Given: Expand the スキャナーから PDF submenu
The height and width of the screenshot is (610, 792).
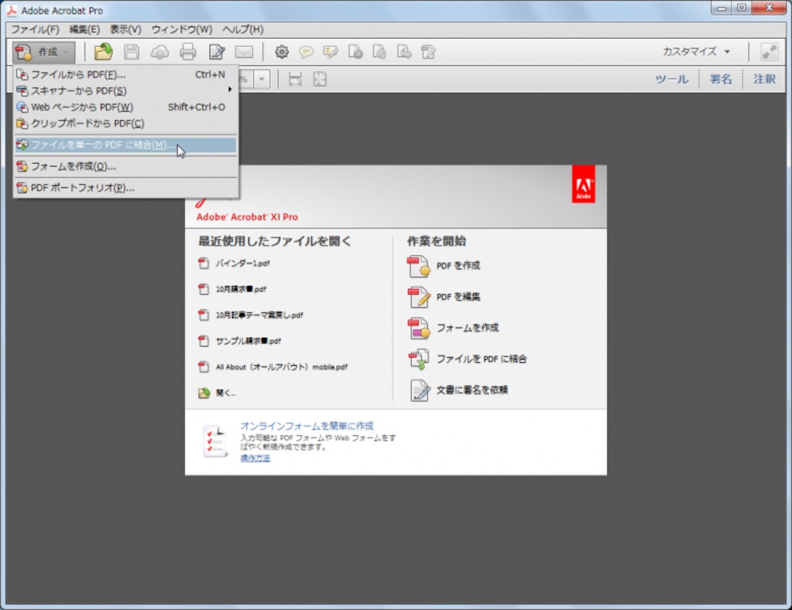Looking at the screenshot, I should [125, 90].
